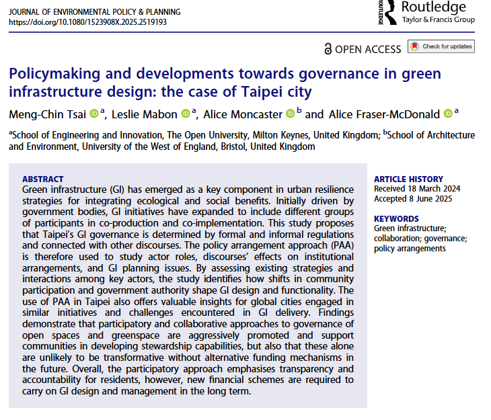Click the 'Accepted 8 June 2025' text
The height and width of the screenshot is (420, 491).
[413, 199]
